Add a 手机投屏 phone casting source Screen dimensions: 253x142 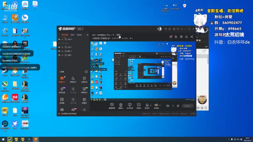coord(130,106)
